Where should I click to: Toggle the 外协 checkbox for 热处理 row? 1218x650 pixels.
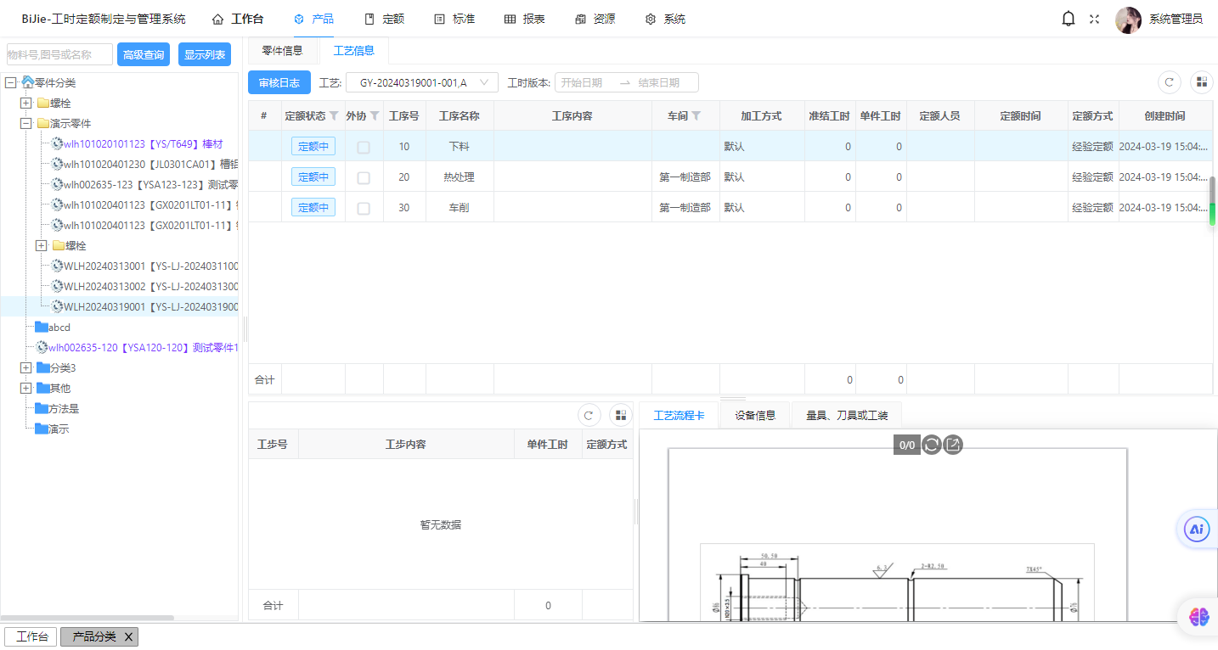[x=364, y=177]
